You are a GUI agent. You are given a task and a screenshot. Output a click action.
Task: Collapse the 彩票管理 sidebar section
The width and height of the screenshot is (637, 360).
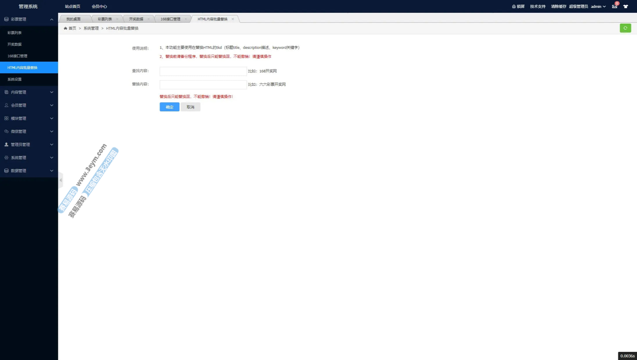[29, 19]
